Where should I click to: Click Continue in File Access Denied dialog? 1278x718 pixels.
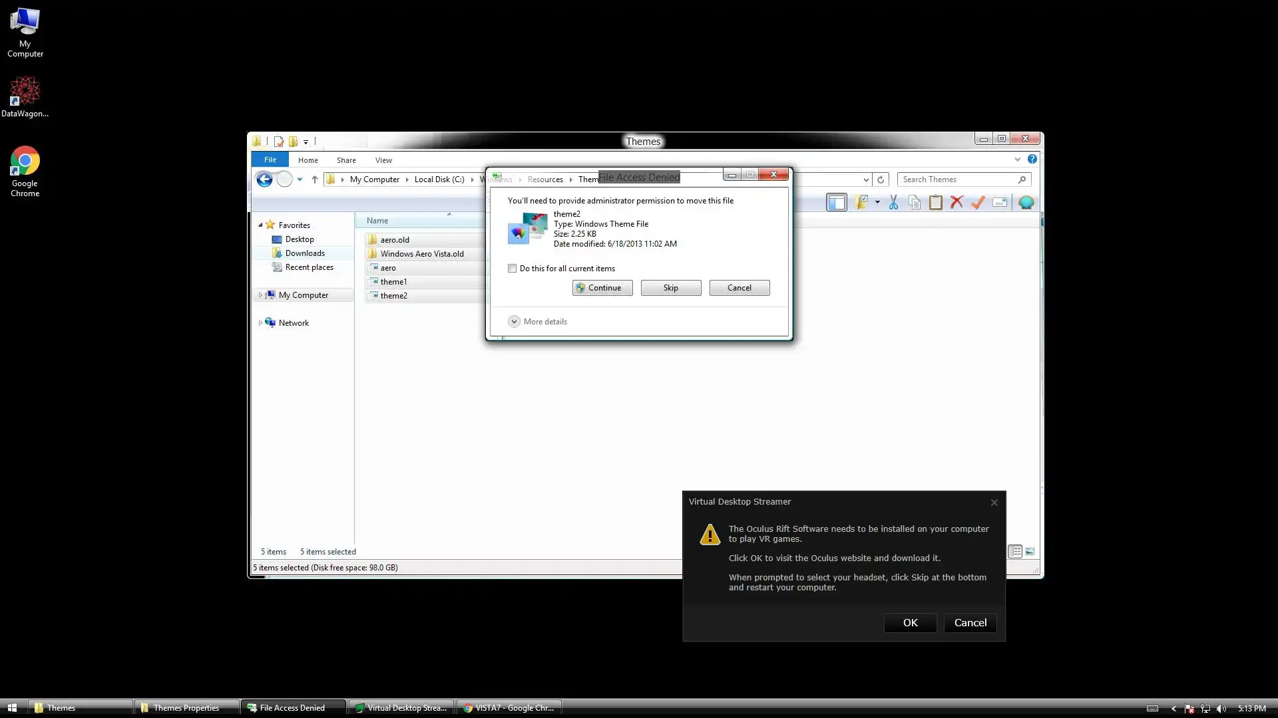pyautogui.click(x=602, y=288)
